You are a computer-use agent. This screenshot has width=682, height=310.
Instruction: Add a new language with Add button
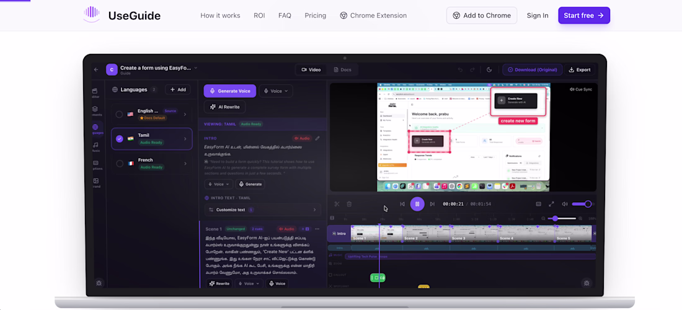178,89
